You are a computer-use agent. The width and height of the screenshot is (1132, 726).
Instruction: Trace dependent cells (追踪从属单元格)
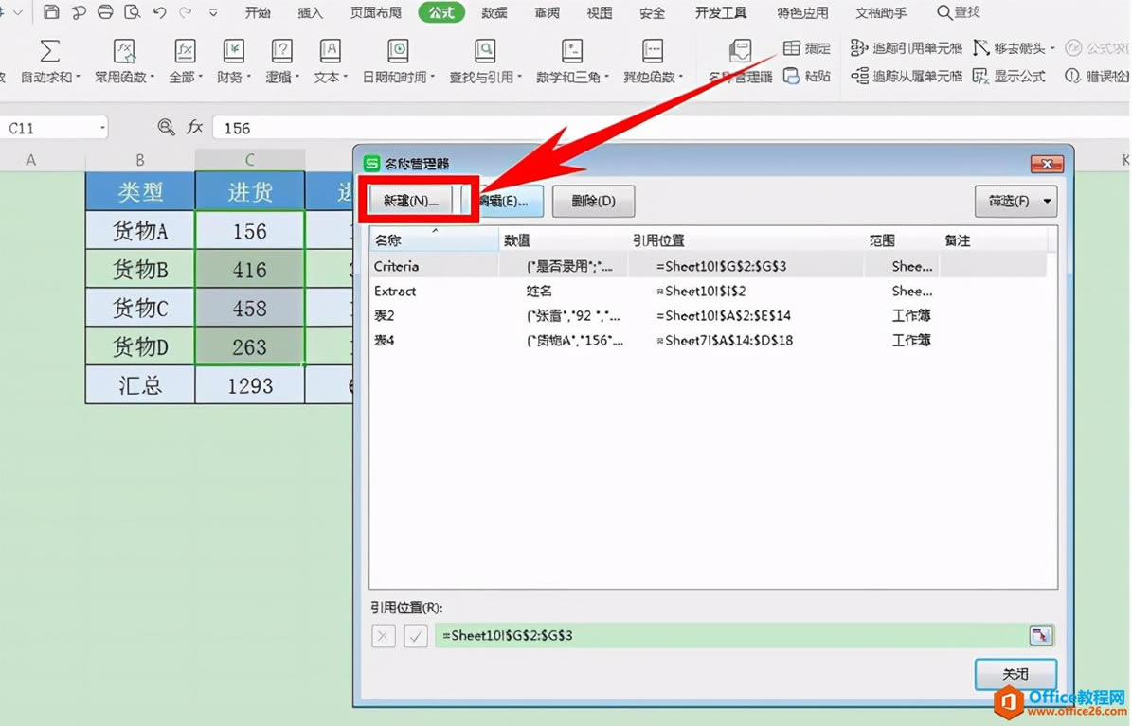tap(907, 76)
